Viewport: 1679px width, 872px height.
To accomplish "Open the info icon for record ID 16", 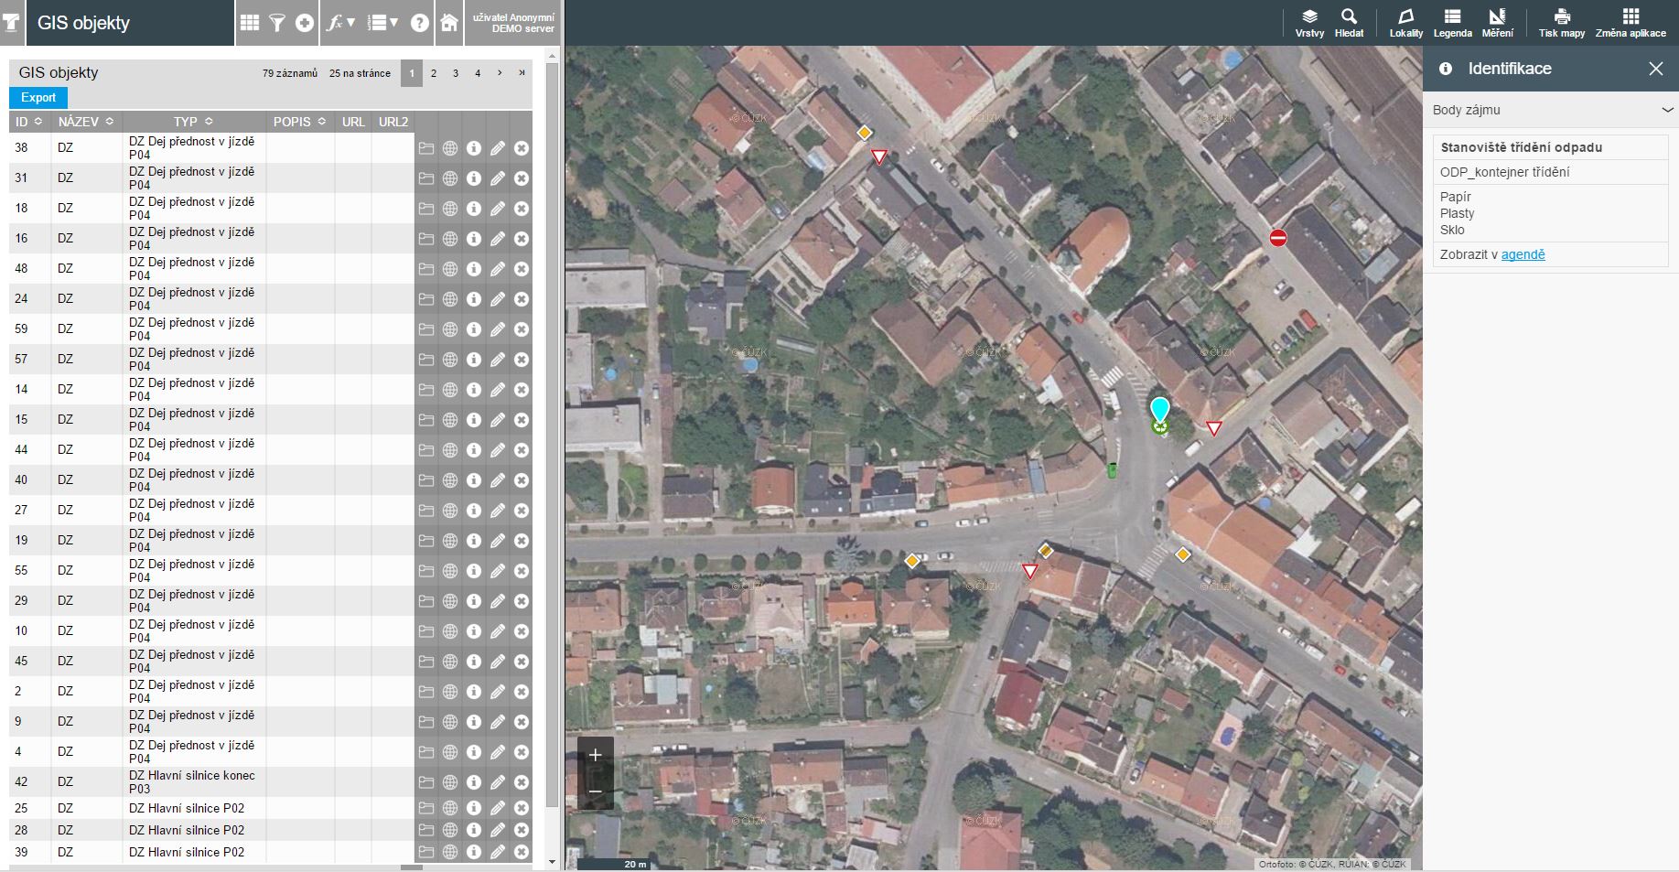I will point(474,239).
